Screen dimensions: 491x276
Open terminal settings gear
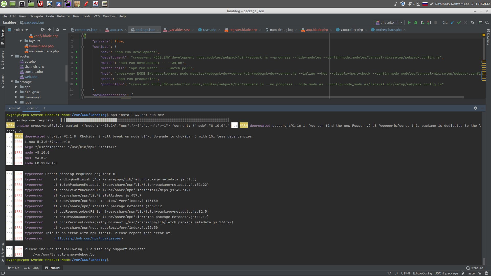pos(476,108)
